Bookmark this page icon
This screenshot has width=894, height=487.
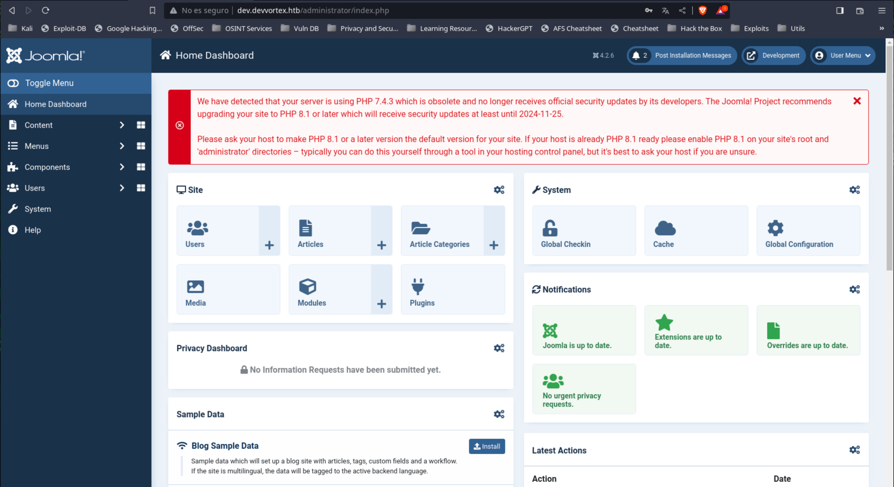(x=152, y=10)
